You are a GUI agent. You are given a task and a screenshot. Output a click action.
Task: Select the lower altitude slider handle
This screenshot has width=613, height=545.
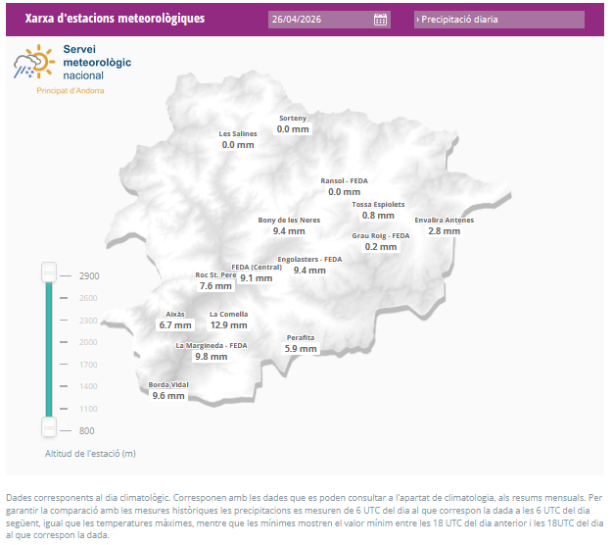(x=48, y=426)
